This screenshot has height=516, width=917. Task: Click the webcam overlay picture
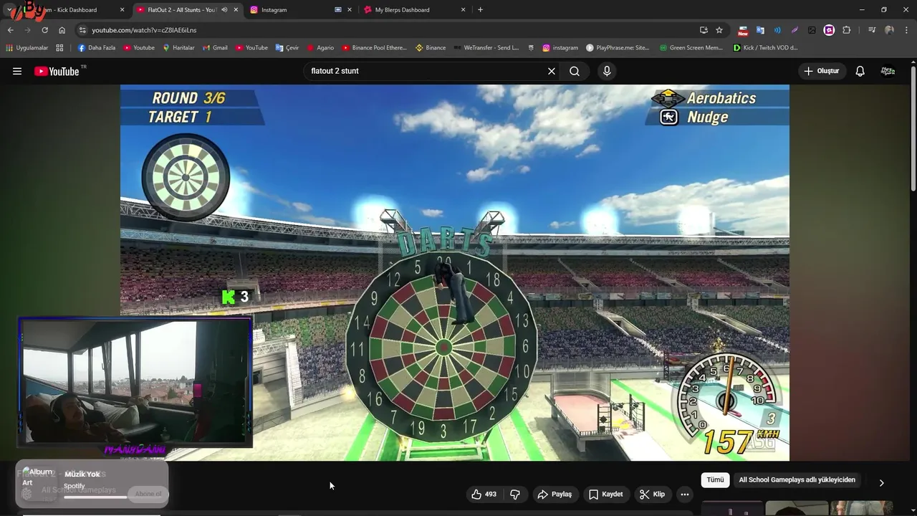(135, 382)
